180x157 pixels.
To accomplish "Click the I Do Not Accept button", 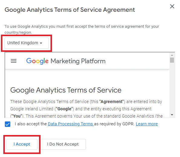I will (63, 144).
